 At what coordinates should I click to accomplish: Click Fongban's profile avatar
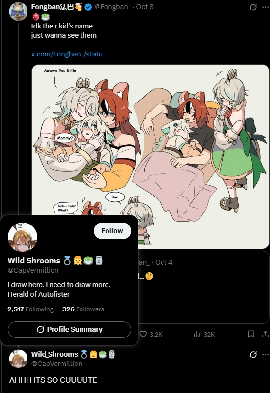[x=18, y=11]
